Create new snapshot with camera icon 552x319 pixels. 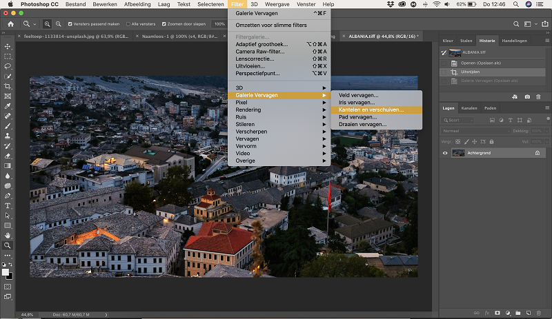527,96
